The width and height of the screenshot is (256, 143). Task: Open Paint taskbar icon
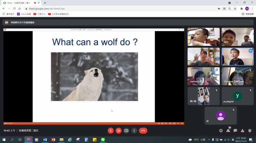[x=78, y=139]
